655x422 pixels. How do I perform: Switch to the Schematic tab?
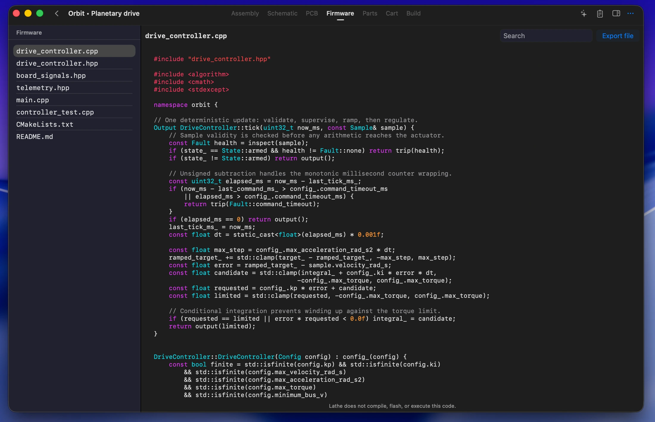[282, 13]
